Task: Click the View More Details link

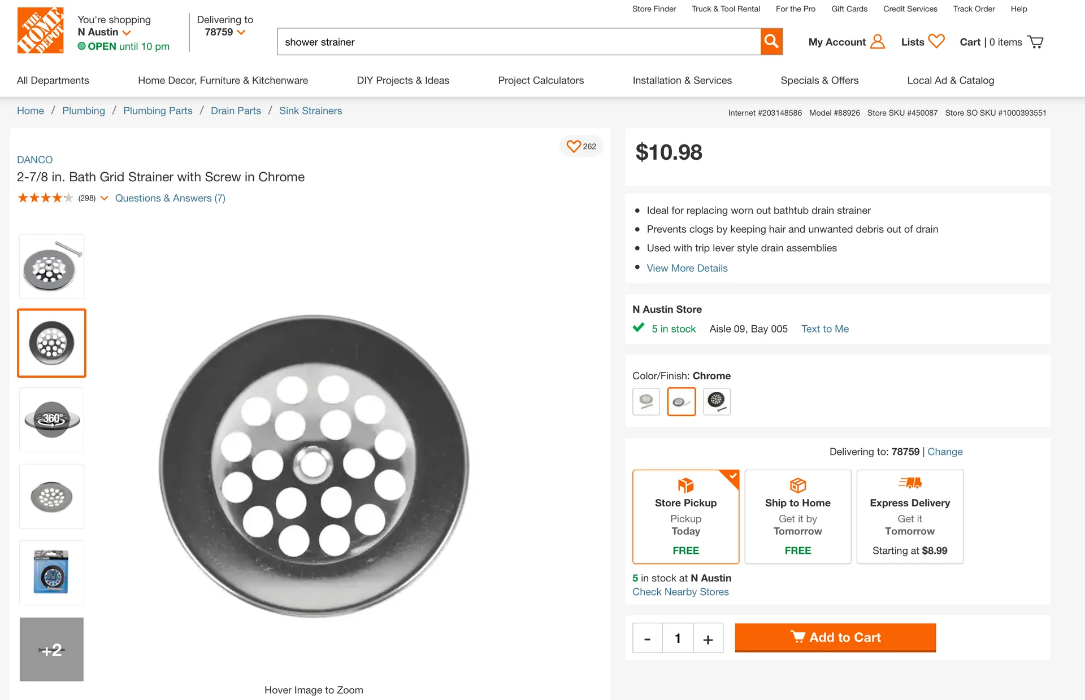Action: 687,268
